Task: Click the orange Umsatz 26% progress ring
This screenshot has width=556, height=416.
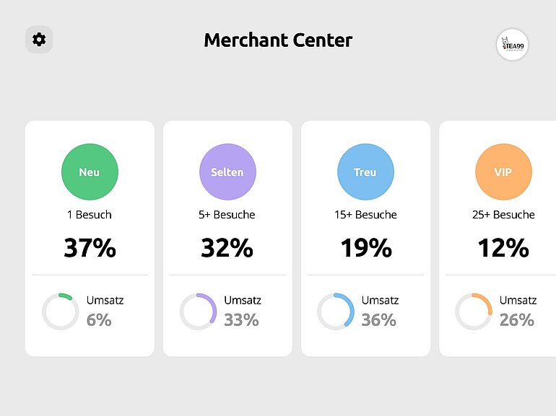Action: tap(474, 311)
